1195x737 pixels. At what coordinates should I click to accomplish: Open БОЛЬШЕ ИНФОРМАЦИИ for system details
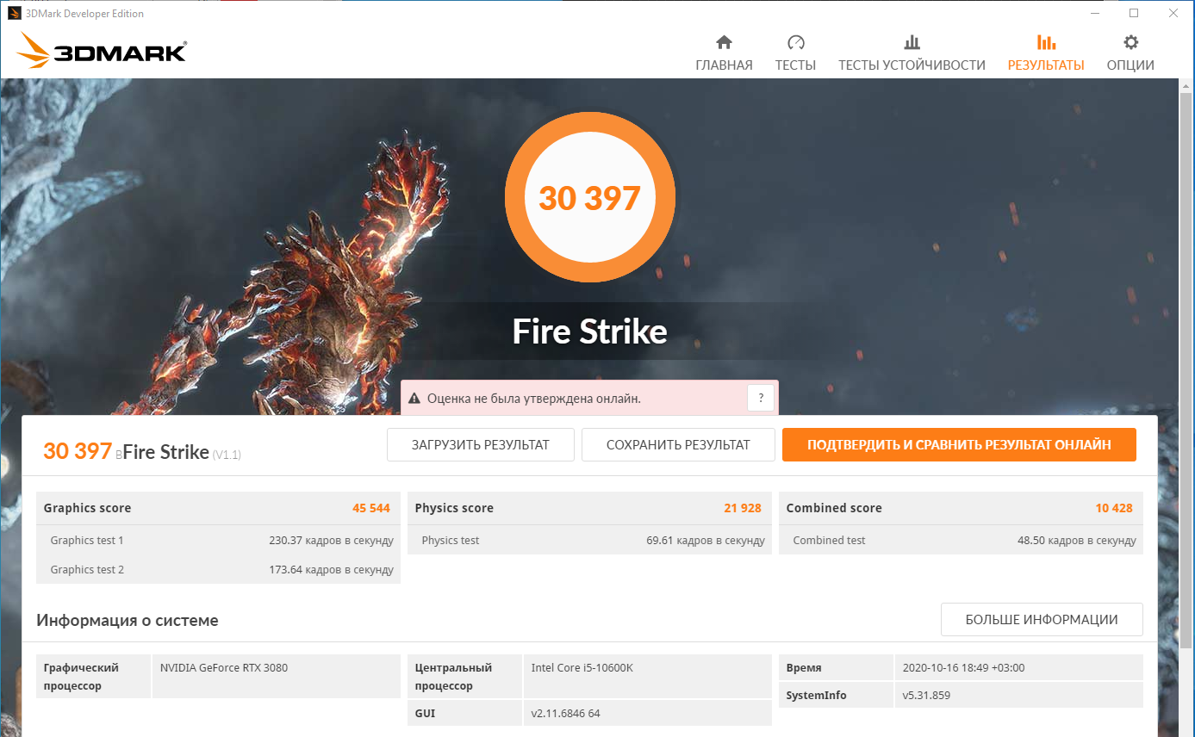[x=1041, y=620]
